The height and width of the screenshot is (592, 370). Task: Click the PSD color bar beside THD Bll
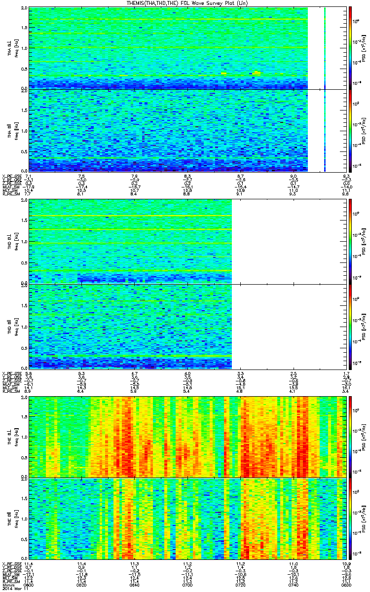tap(350, 327)
